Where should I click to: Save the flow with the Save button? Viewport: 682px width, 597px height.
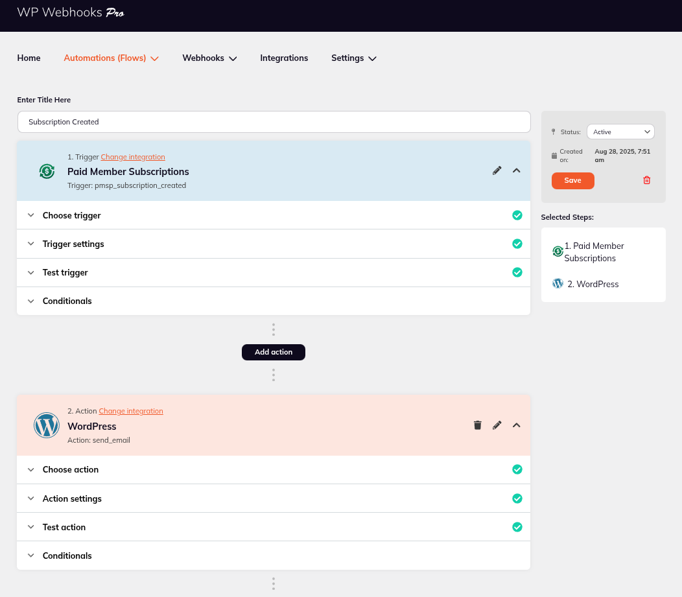tap(572, 180)
